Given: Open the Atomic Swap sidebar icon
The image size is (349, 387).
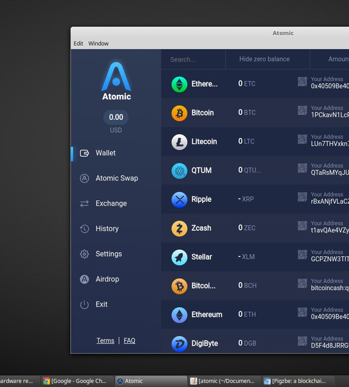Looking at the screenshot, I should coord(84,178).
